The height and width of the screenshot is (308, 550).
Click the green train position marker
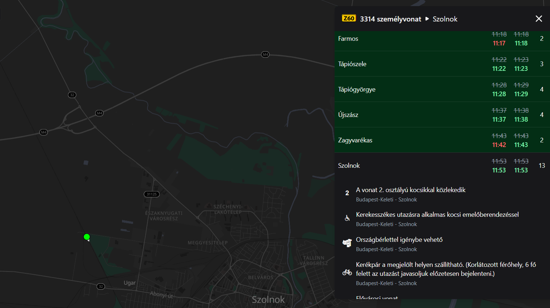click(x=87, y=237)
